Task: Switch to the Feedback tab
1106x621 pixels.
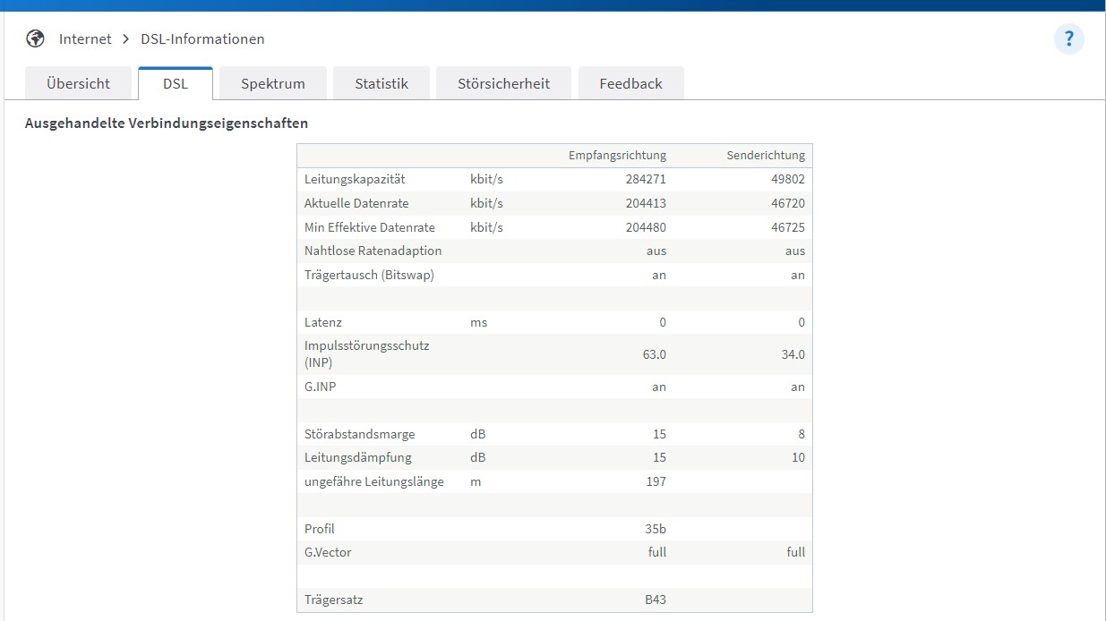Action: (631, 83)
